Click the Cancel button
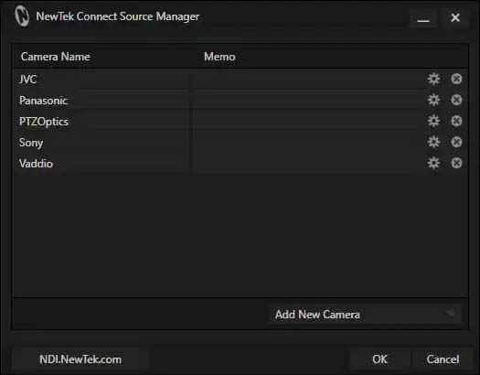 pos(443,359)
